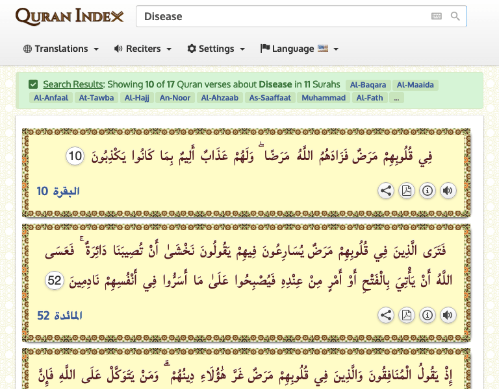The image size is (499, 389).
Task: Filter results by Al-Maaida surah tag
Action: 415,85
